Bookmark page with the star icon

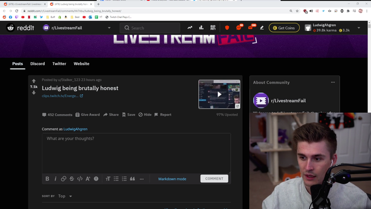click(297, 11)
